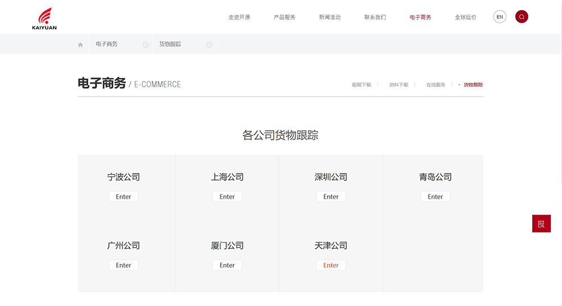Image resolution: width=562 pixels, height=306 pixels.
Task: Open the 产品服务 menu
Action: coord(284,17)
